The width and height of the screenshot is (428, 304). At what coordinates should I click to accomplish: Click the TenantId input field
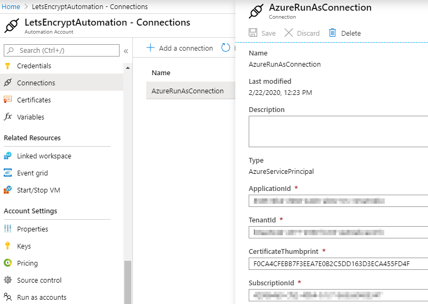[338, 232]
